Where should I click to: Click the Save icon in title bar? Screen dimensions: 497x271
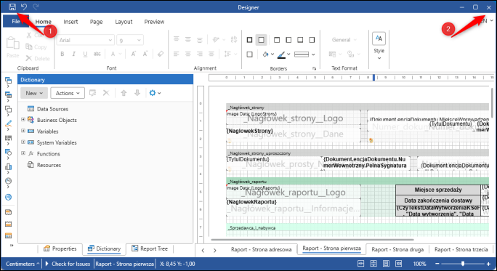[x=12, y=7]
